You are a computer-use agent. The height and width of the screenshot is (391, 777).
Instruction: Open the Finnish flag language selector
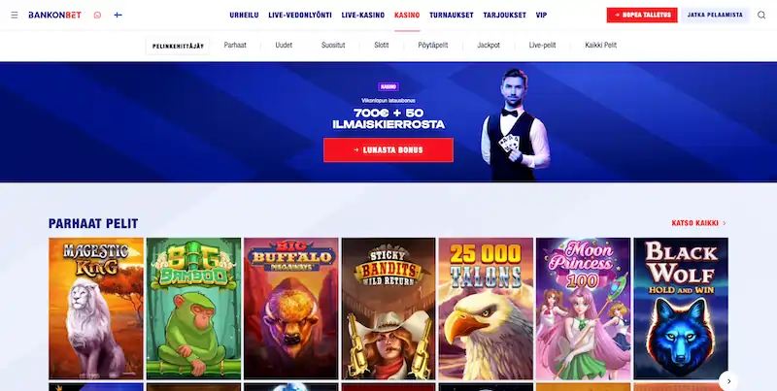coord(118,15)
